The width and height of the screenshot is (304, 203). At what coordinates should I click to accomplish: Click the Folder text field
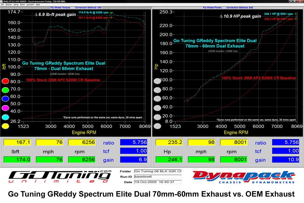[157, 171]
